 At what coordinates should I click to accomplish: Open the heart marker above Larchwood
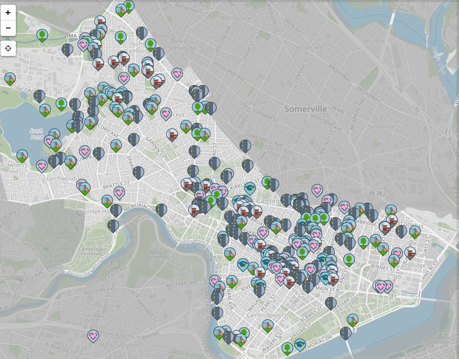click(x=42, y=166)
